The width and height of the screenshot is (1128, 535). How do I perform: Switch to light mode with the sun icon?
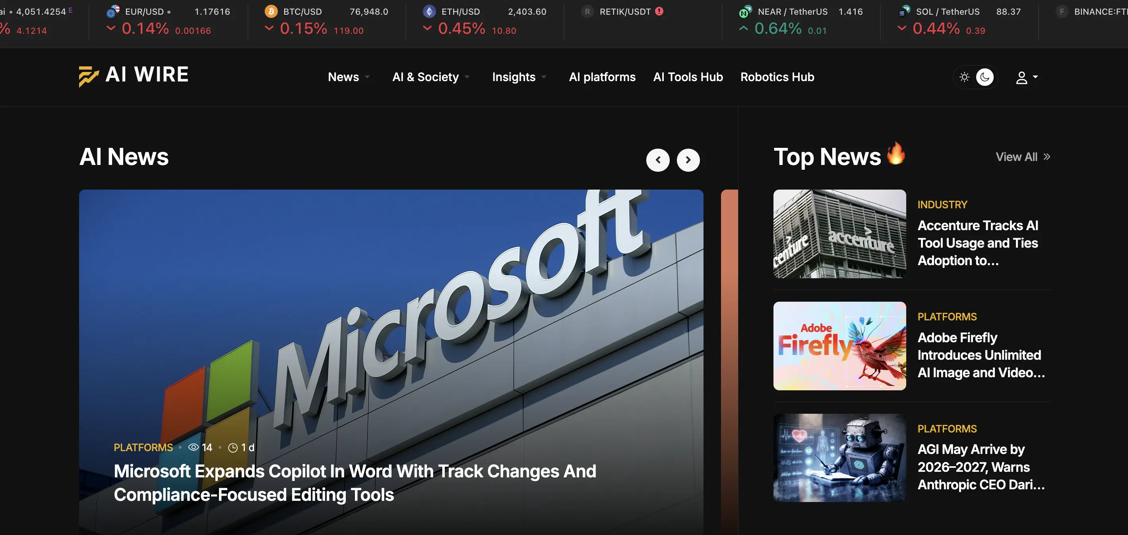[x=965, y=77]
